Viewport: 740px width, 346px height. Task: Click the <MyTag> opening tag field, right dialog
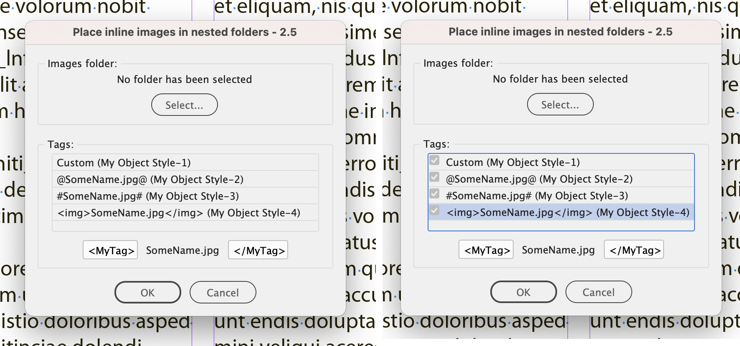point(487,250)
